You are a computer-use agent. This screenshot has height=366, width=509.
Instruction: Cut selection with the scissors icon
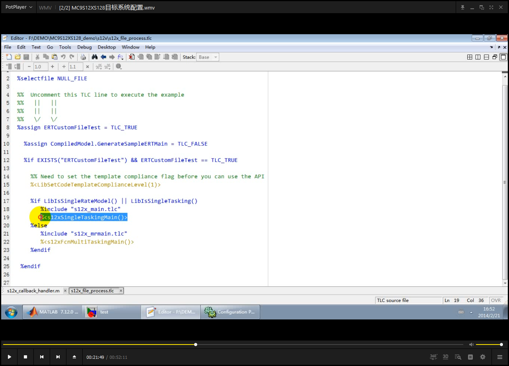(x=37, y=57)
